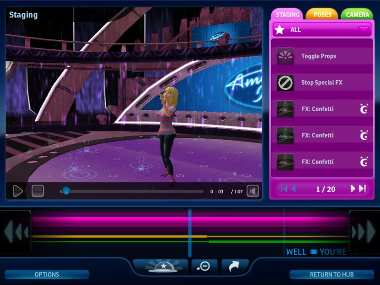Click the WELL lyric word
The width and height of the screenshot is (380, 285).
click(x=296, y=252)
